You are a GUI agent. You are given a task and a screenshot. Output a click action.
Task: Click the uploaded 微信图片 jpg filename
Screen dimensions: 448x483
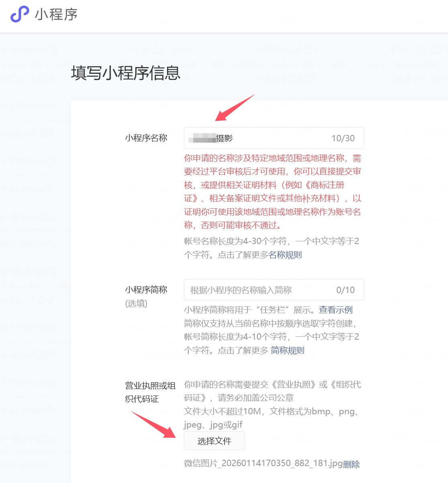click(263, 463)
